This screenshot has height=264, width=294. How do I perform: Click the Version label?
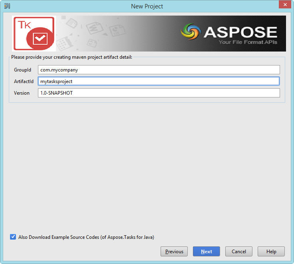click(x=22, y=93)
